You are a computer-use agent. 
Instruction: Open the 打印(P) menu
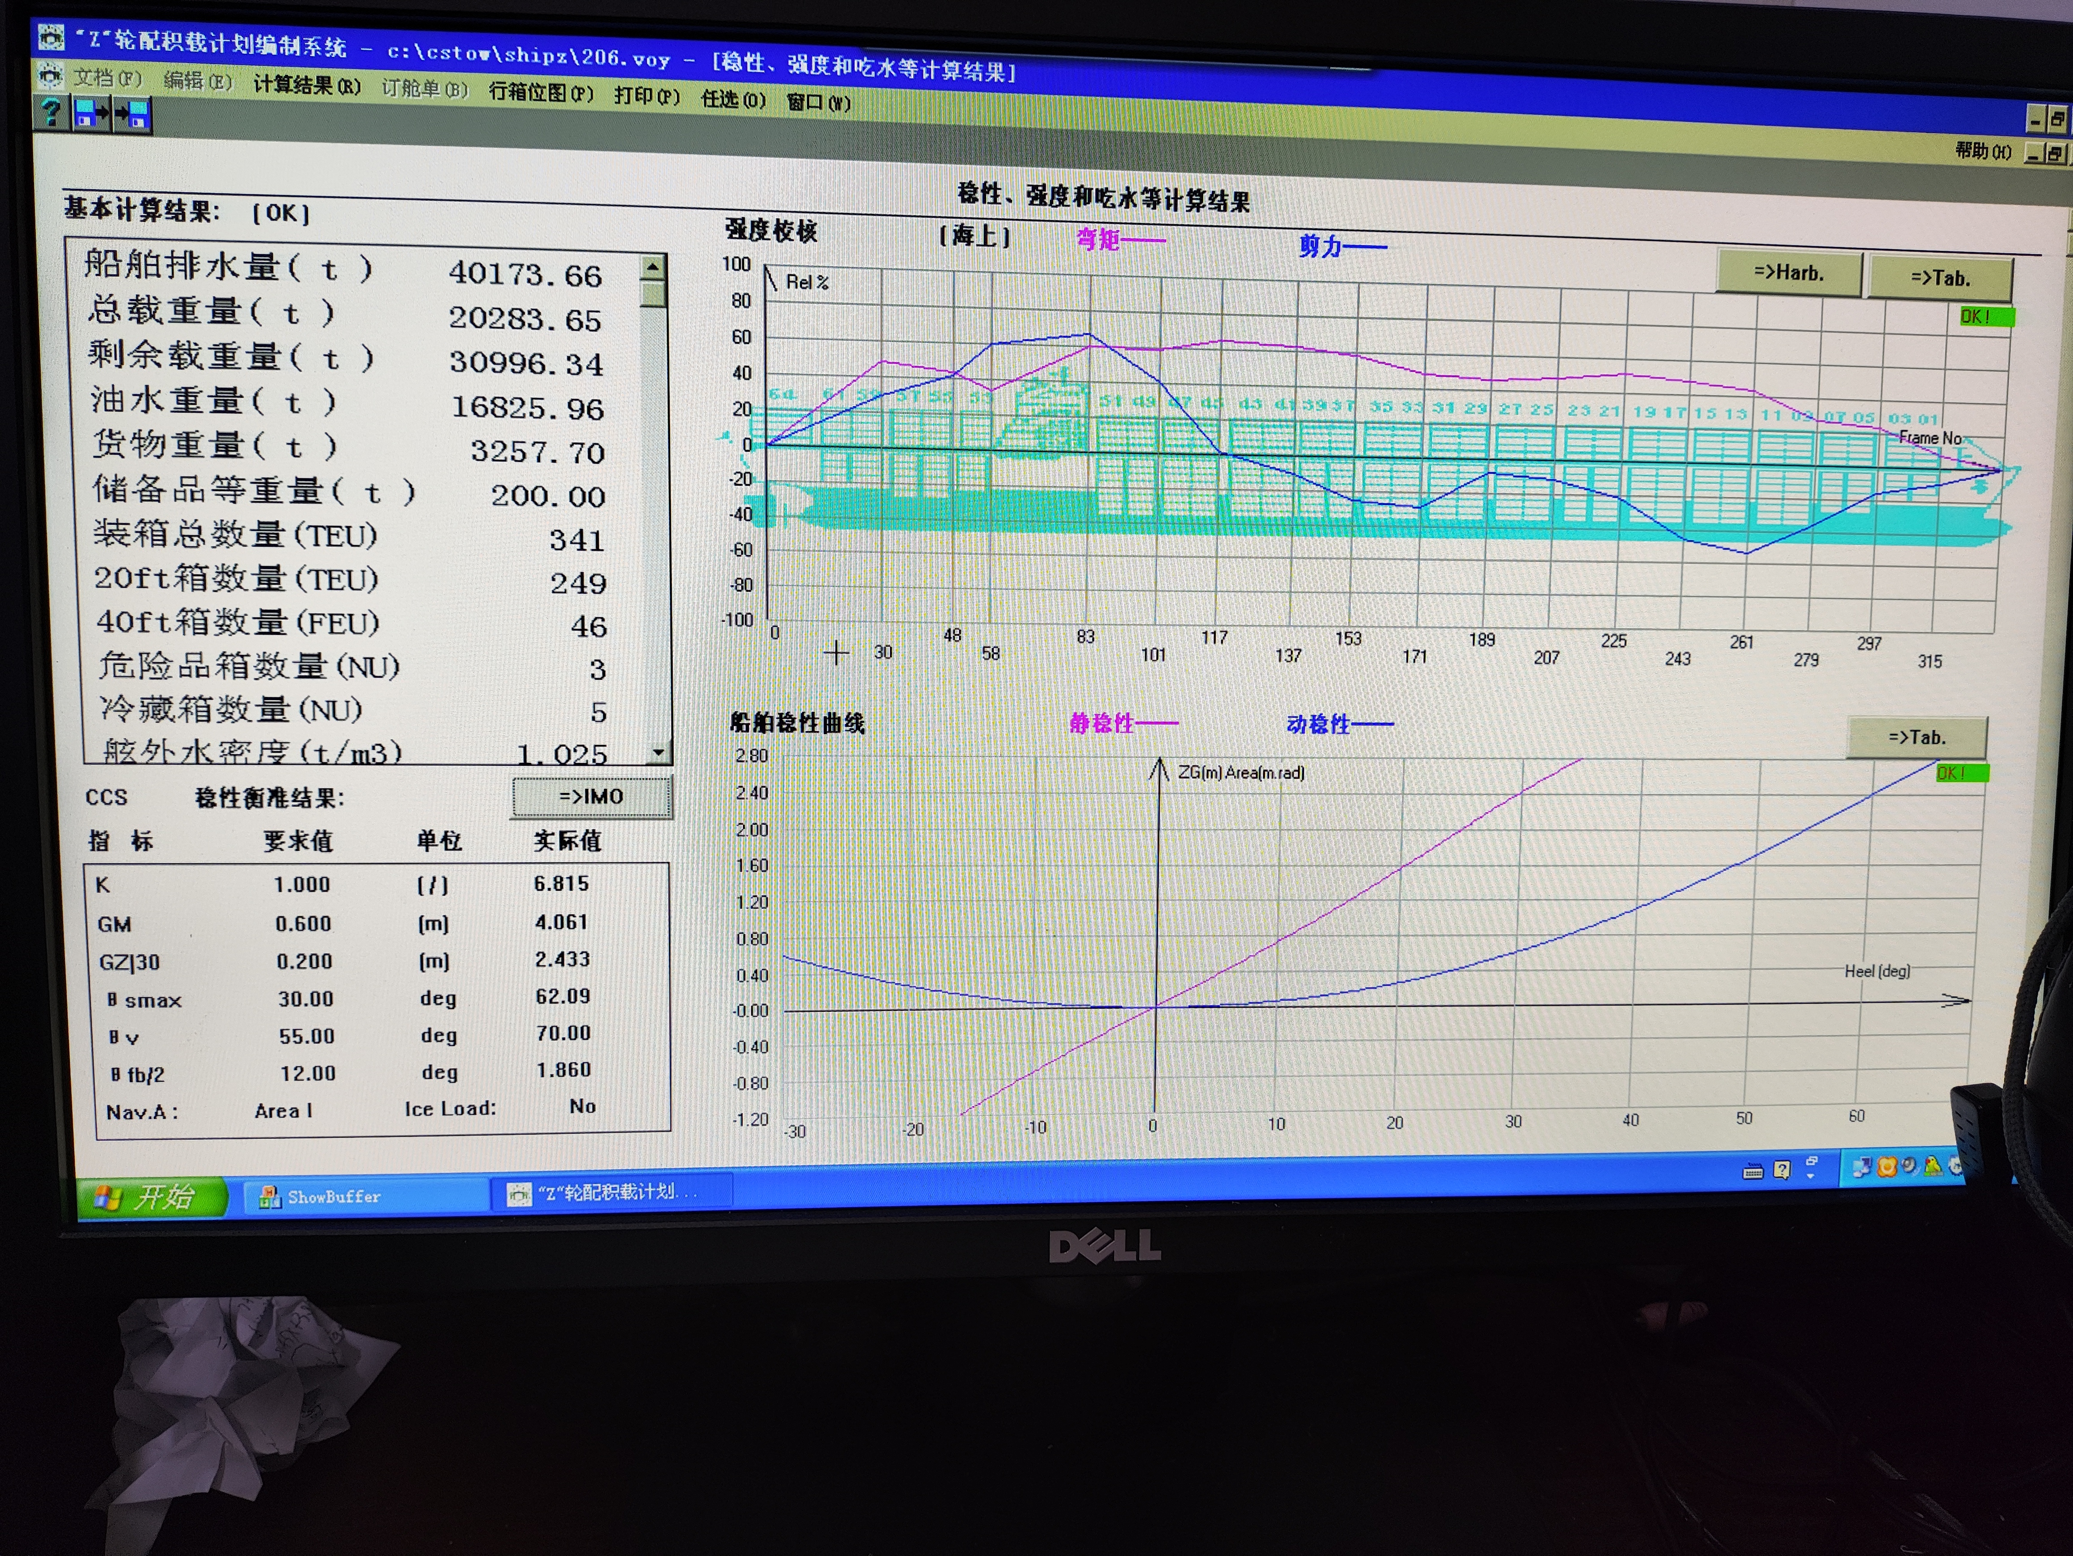pyautogui.click(x=646, y=96)
